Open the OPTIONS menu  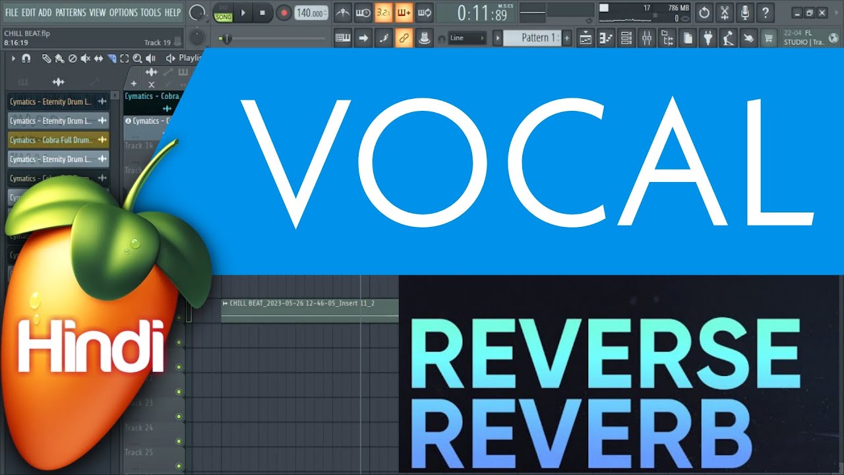point(123,13)
